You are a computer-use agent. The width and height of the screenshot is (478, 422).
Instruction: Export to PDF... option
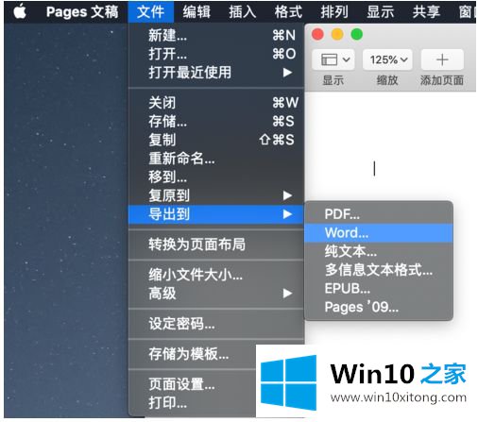379,214
